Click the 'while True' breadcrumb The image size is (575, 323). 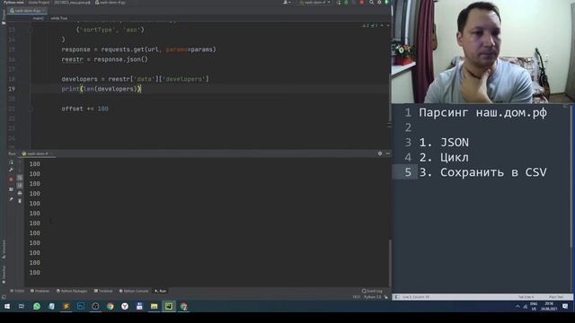point(58,18)
